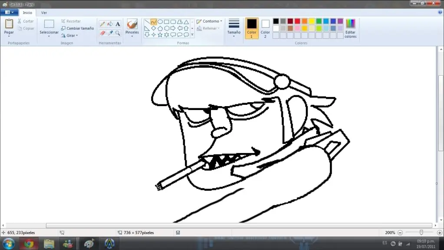The height and width of the screenshot is (250, 444).
Task: Click the zoom slider handle
Action: tap(421, 233)
